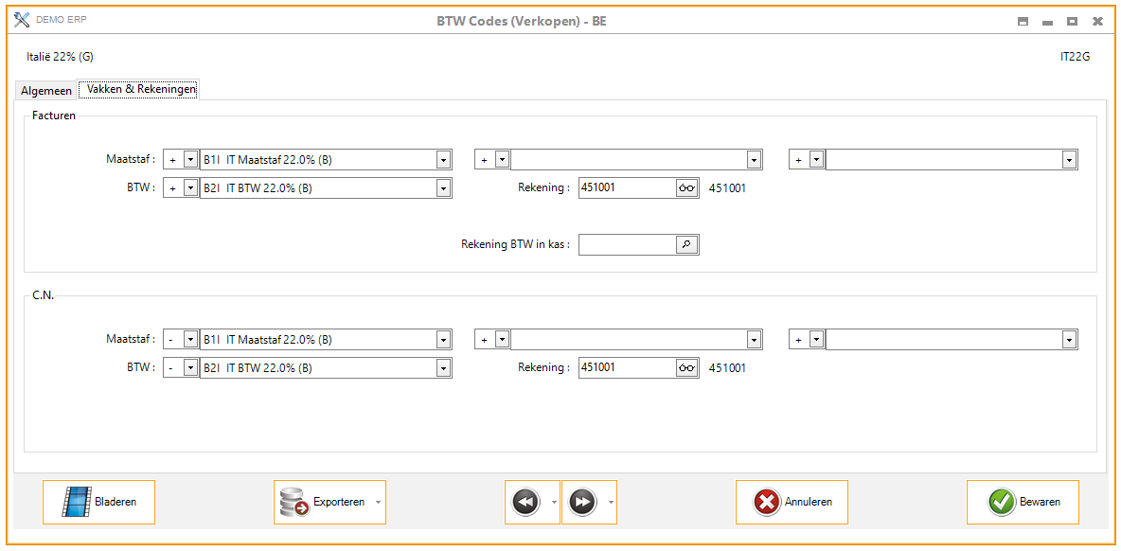Click the Exporteren database icon button
This screenshot has width=1121, height=551.
tap(324, 502)
